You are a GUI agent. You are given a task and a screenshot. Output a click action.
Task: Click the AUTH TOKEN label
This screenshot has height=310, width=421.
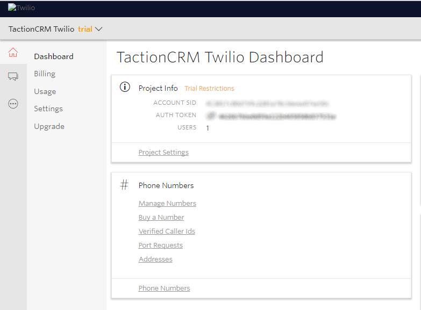coord(176,115)
